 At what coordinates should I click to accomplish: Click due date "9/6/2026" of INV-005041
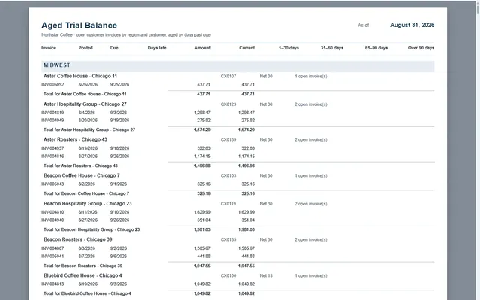(118, 256)
